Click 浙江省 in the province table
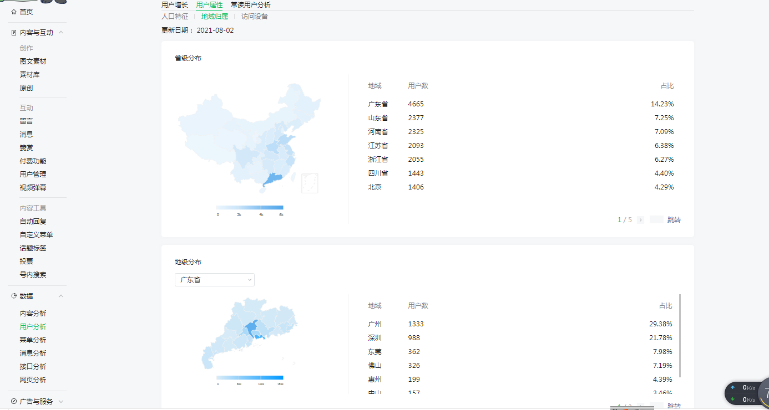Screen dimensions: 769x410 click(378, 160)
